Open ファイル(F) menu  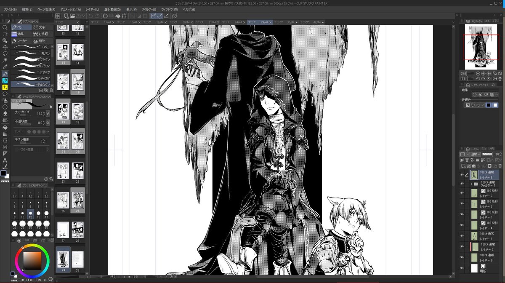tap(11, 9)
